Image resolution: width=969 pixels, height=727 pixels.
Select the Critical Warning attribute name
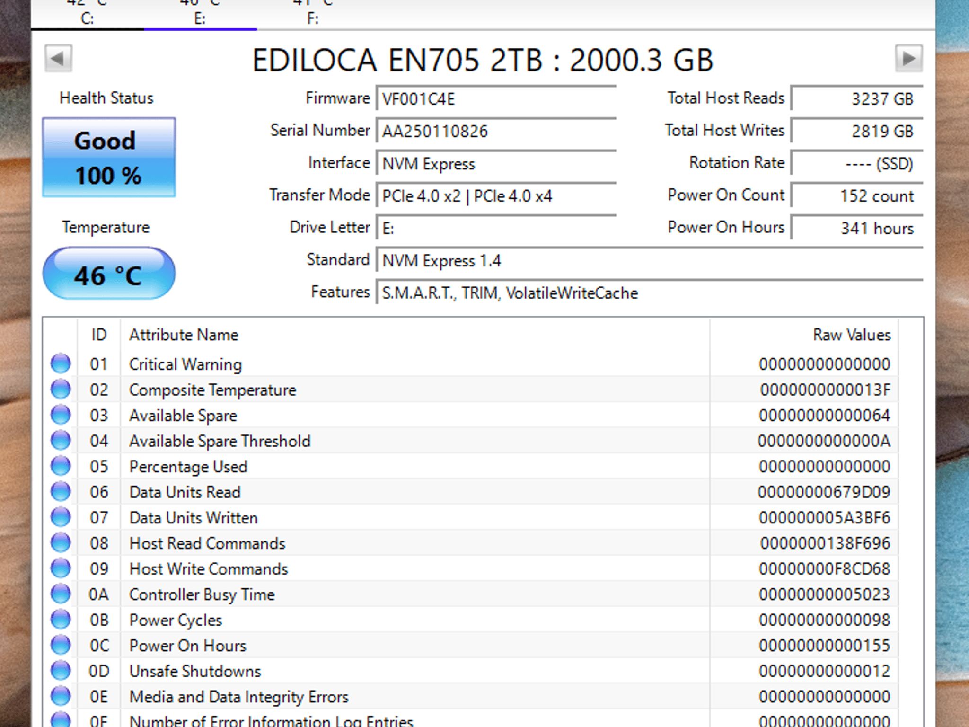tap(185, 364)
